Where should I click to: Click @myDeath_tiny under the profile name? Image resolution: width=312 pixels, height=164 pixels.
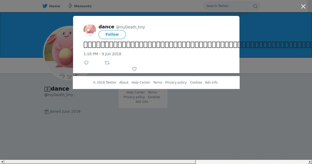pos(59,95)
